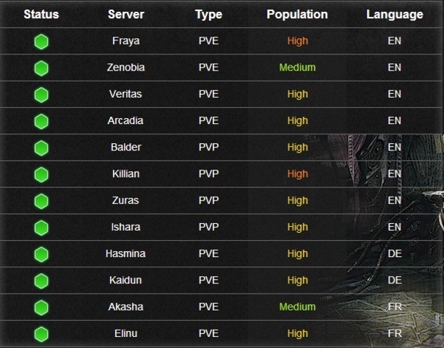Select the online status icon for Veritas
Viewport: 444px width, 348px height.
click(x=41, y=95)
